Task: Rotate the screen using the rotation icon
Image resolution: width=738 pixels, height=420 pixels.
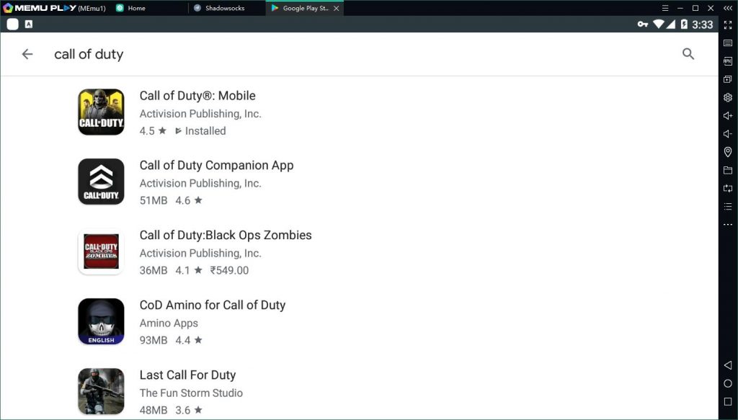Action: [727, 188]
